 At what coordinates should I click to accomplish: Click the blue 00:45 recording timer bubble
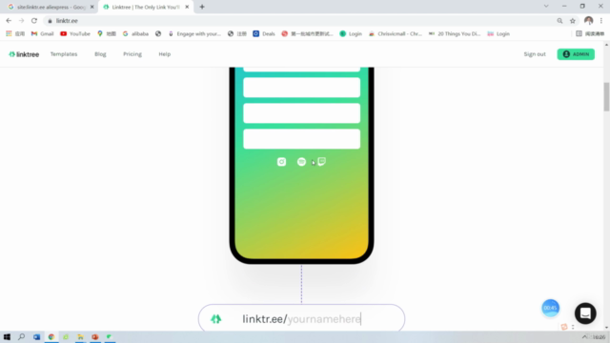click(551, 308)
